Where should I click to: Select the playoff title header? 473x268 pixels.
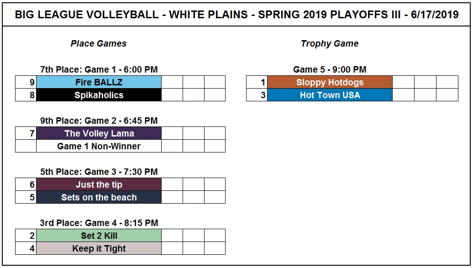[x=236, y=15]
